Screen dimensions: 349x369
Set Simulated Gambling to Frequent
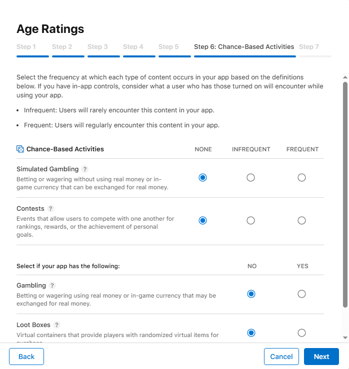[301, 178]
